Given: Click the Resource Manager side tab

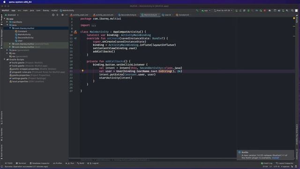Looking at the screenshot, I should (x=2, y=39).
